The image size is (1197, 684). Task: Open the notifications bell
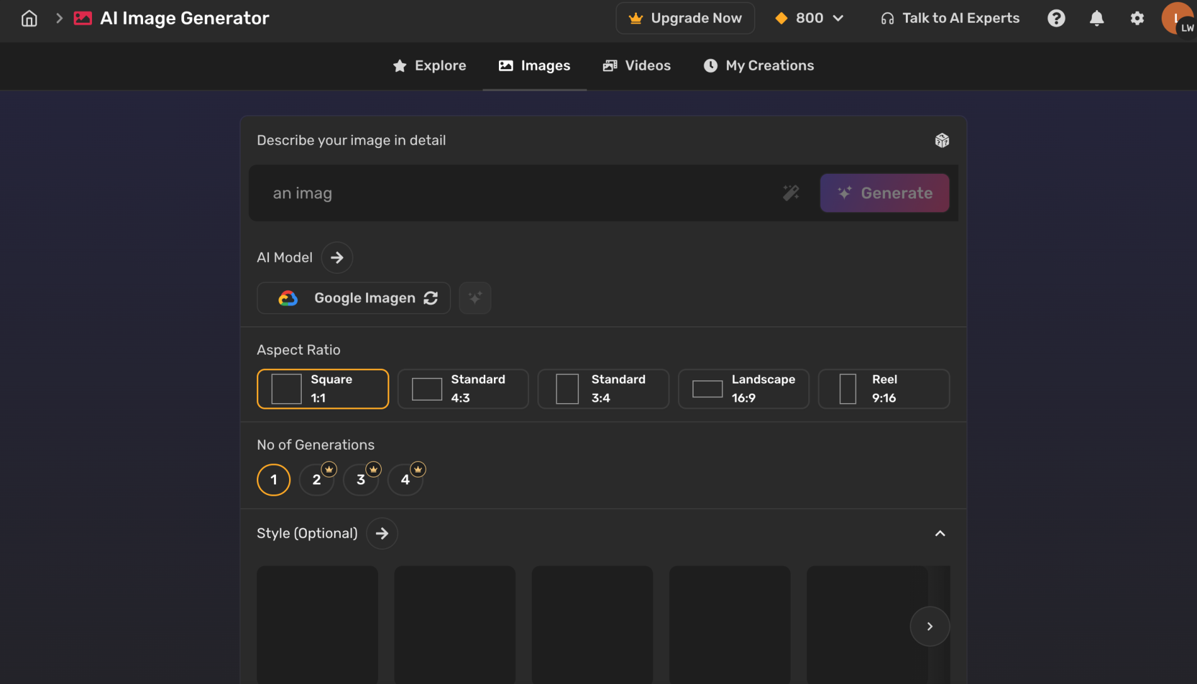point(1096,18)
